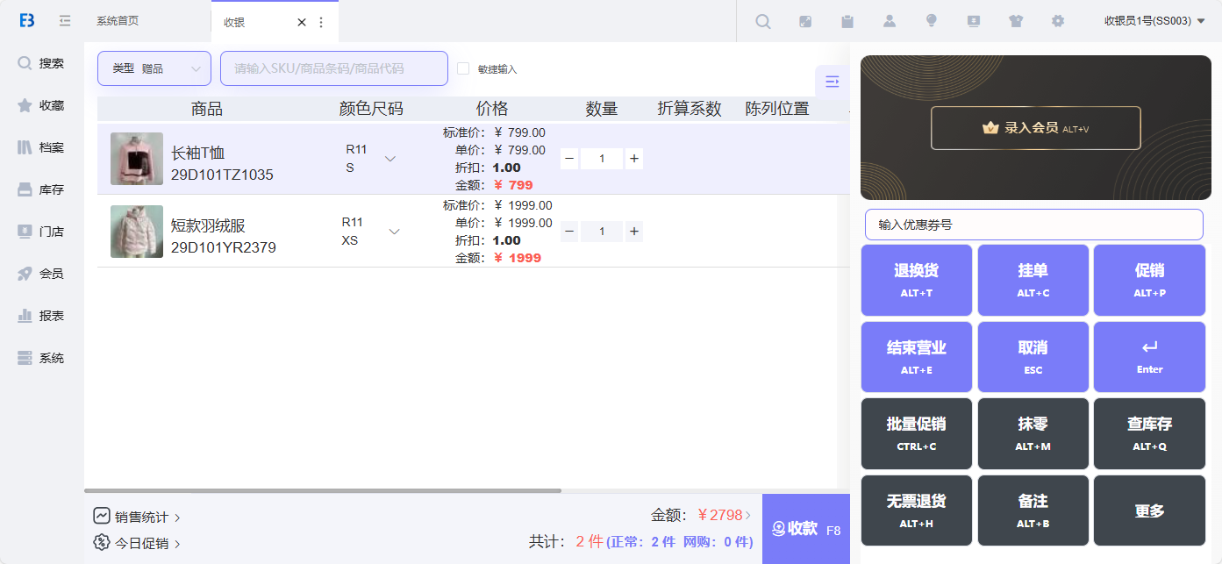Collapse the sidebar with the menu fold icon
The image size is (1222, 564).
pos(65,21)
